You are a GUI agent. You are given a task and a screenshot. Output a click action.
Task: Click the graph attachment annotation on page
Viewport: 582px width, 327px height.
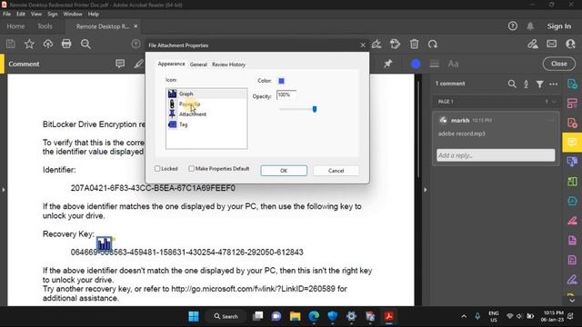(105, 244)
